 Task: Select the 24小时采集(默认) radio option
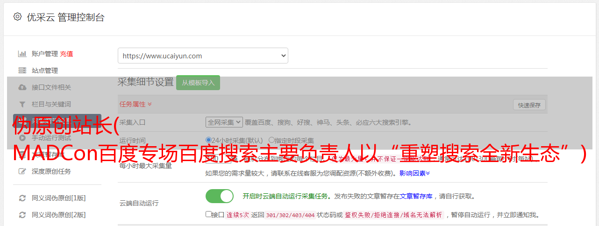click(208, 140)
